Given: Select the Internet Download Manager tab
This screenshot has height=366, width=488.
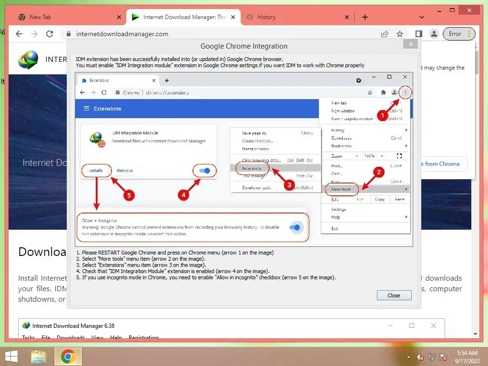Looking at the screenshot, I should point(183,17).
